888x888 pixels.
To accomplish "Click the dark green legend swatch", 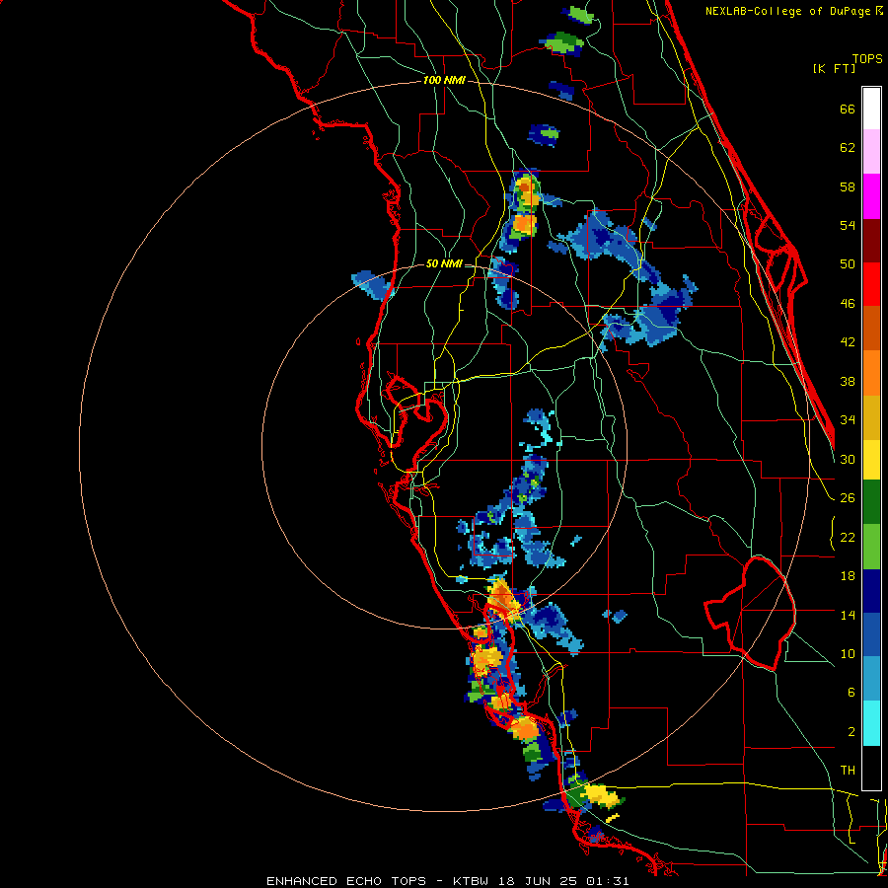I will pos(871,502).
